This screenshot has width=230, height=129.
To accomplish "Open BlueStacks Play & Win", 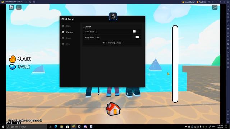I will tap(201, 2).
